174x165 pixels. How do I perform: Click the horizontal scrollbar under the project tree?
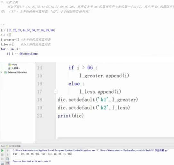click(11, 142)
